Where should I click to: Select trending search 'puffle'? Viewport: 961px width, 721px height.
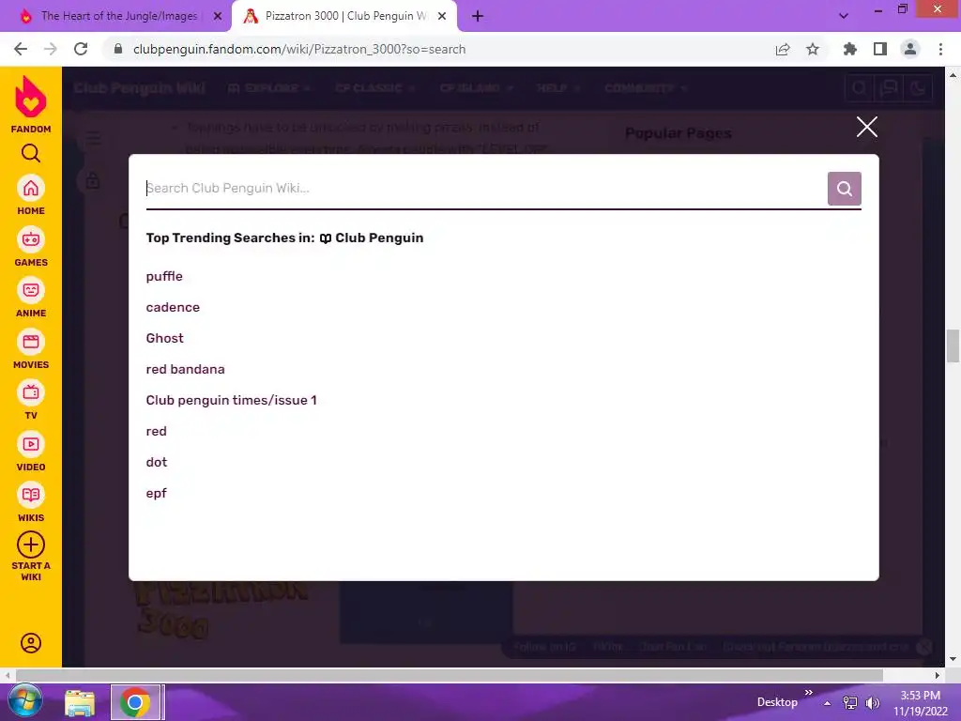click(x=164, y=277)
